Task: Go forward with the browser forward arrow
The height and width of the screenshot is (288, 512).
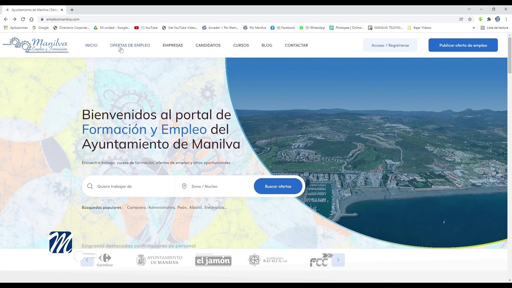Action: [x=14, y=19]
